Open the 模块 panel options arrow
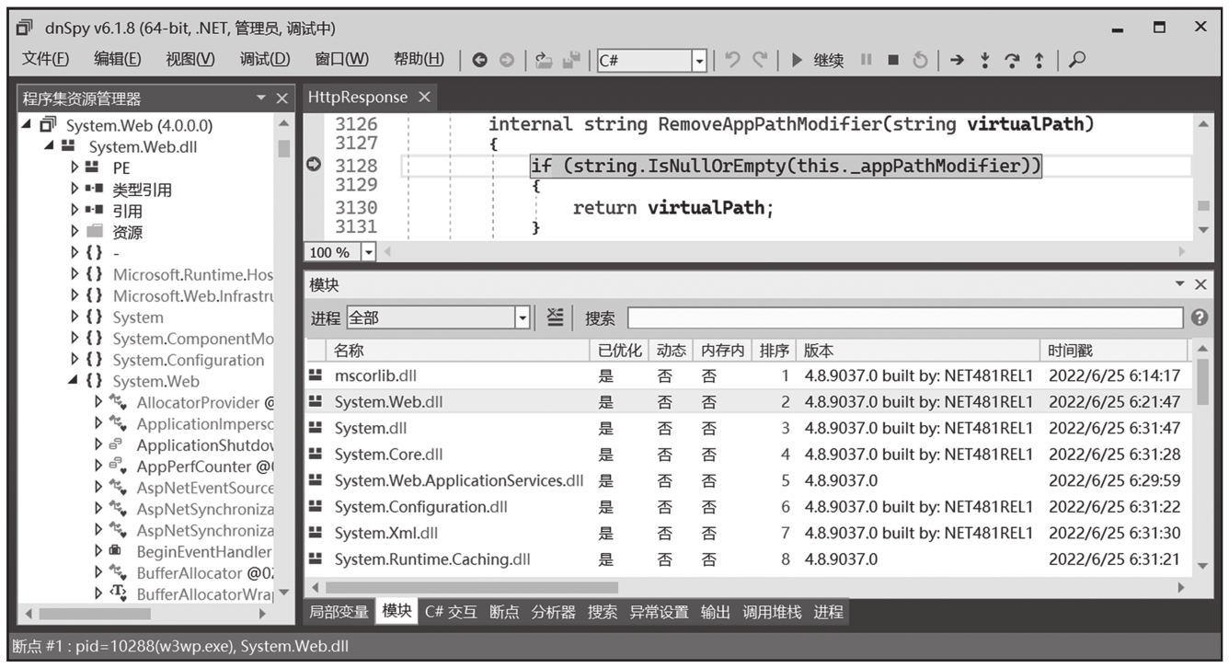 [x=1180, y=285]
